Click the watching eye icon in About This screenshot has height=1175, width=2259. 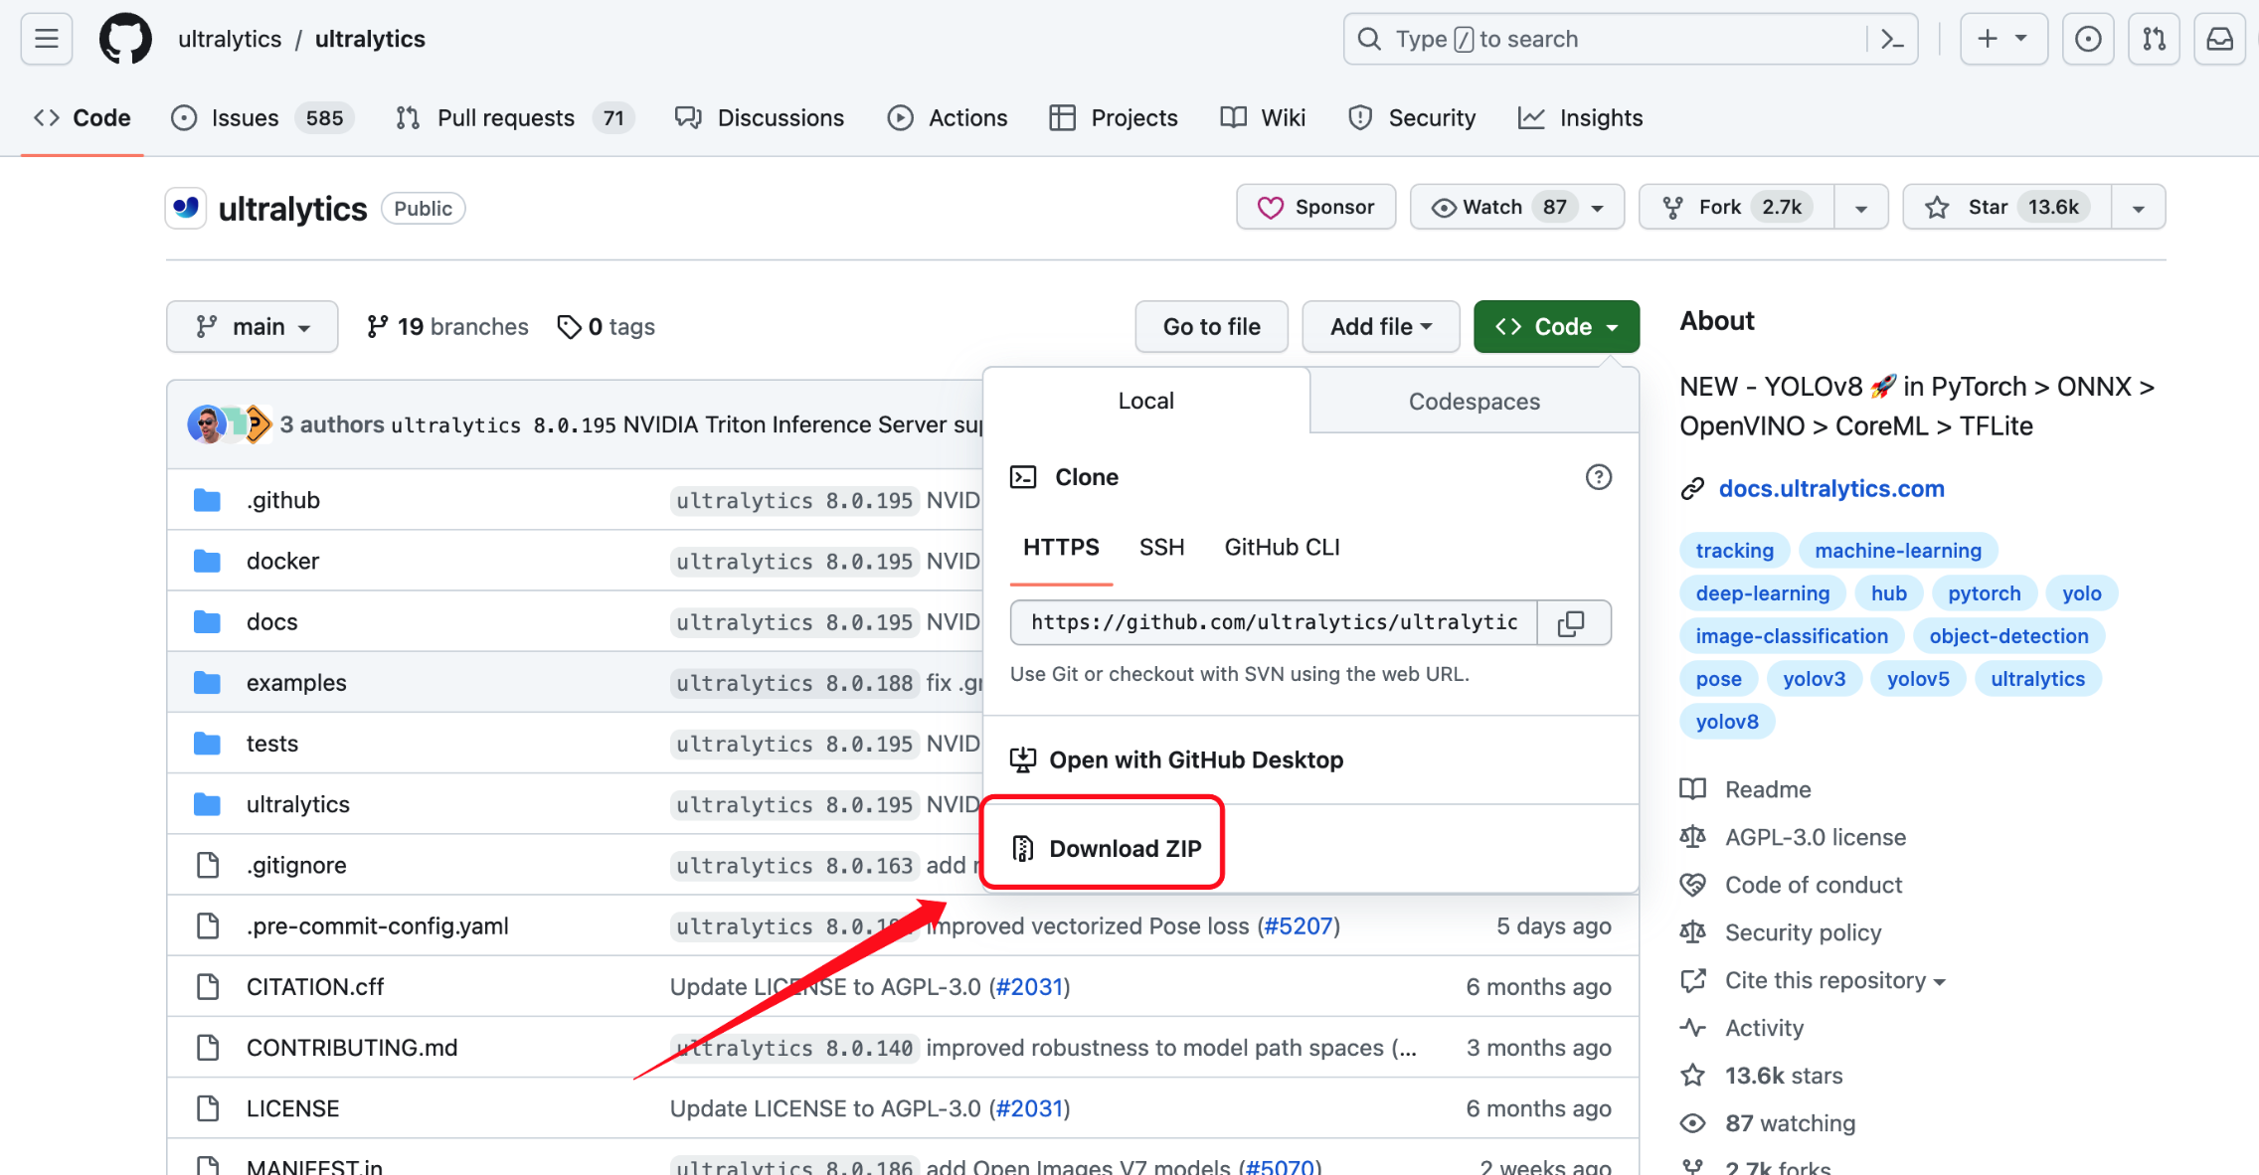pyautogui.click(x=1692, y=1123)
